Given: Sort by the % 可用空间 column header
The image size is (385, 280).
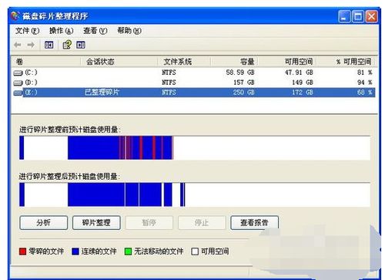Looking at the screenshot, I should pos(346,62).
